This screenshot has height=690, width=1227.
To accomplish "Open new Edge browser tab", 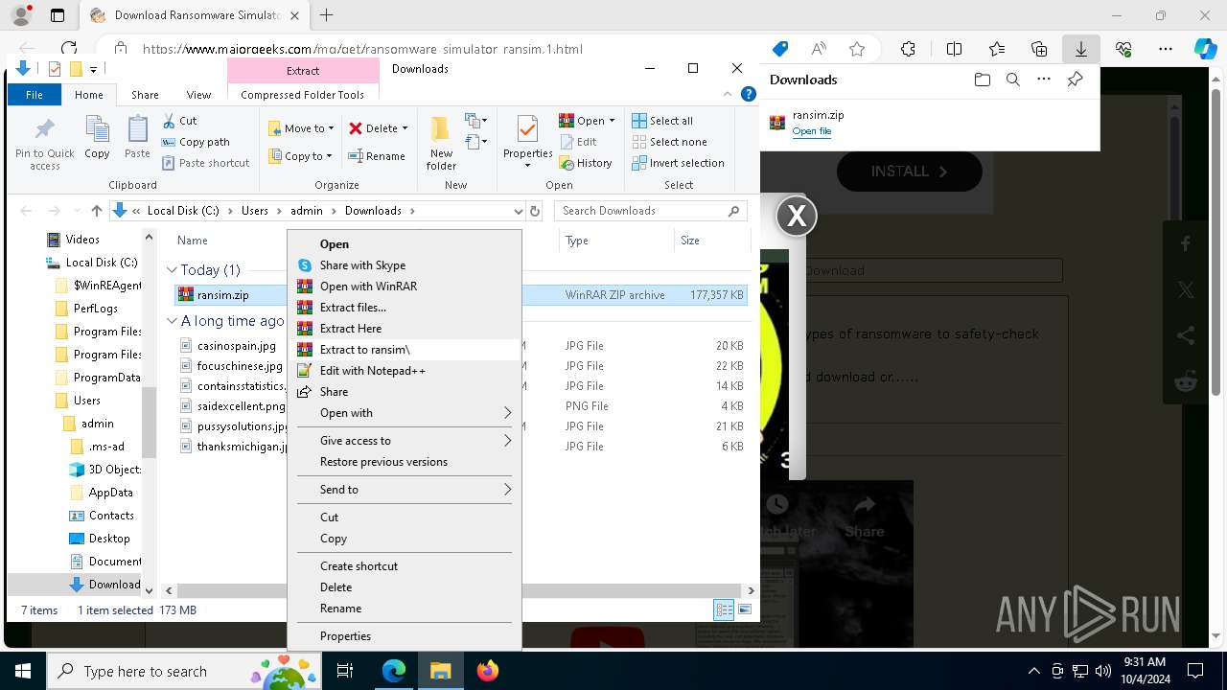I will [326, 15].
